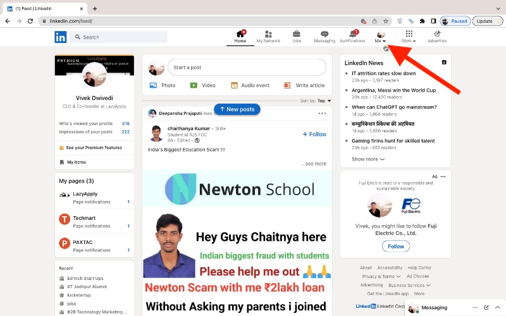Open the LazyApply page
Viewport: 506px width, 316px height.
85,194
